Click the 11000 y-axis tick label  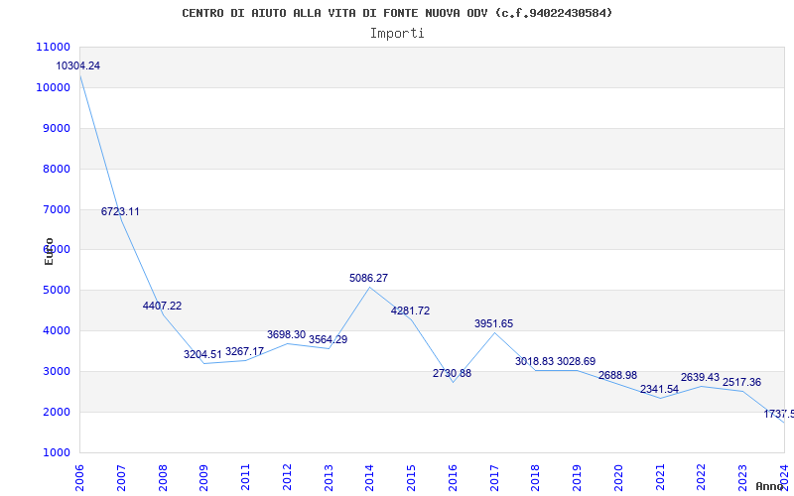54,47
